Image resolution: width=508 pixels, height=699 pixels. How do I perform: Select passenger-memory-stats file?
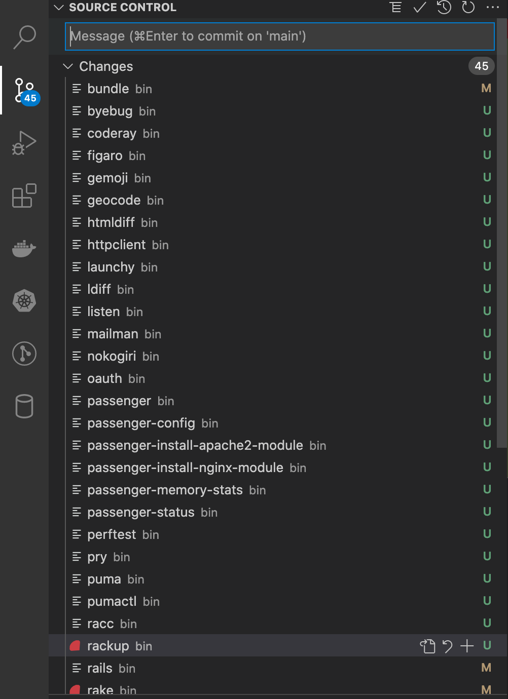(278, 490)
